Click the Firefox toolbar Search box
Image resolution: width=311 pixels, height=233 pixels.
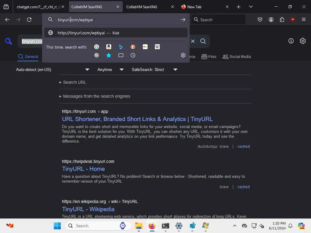click(x=219, y=20)
